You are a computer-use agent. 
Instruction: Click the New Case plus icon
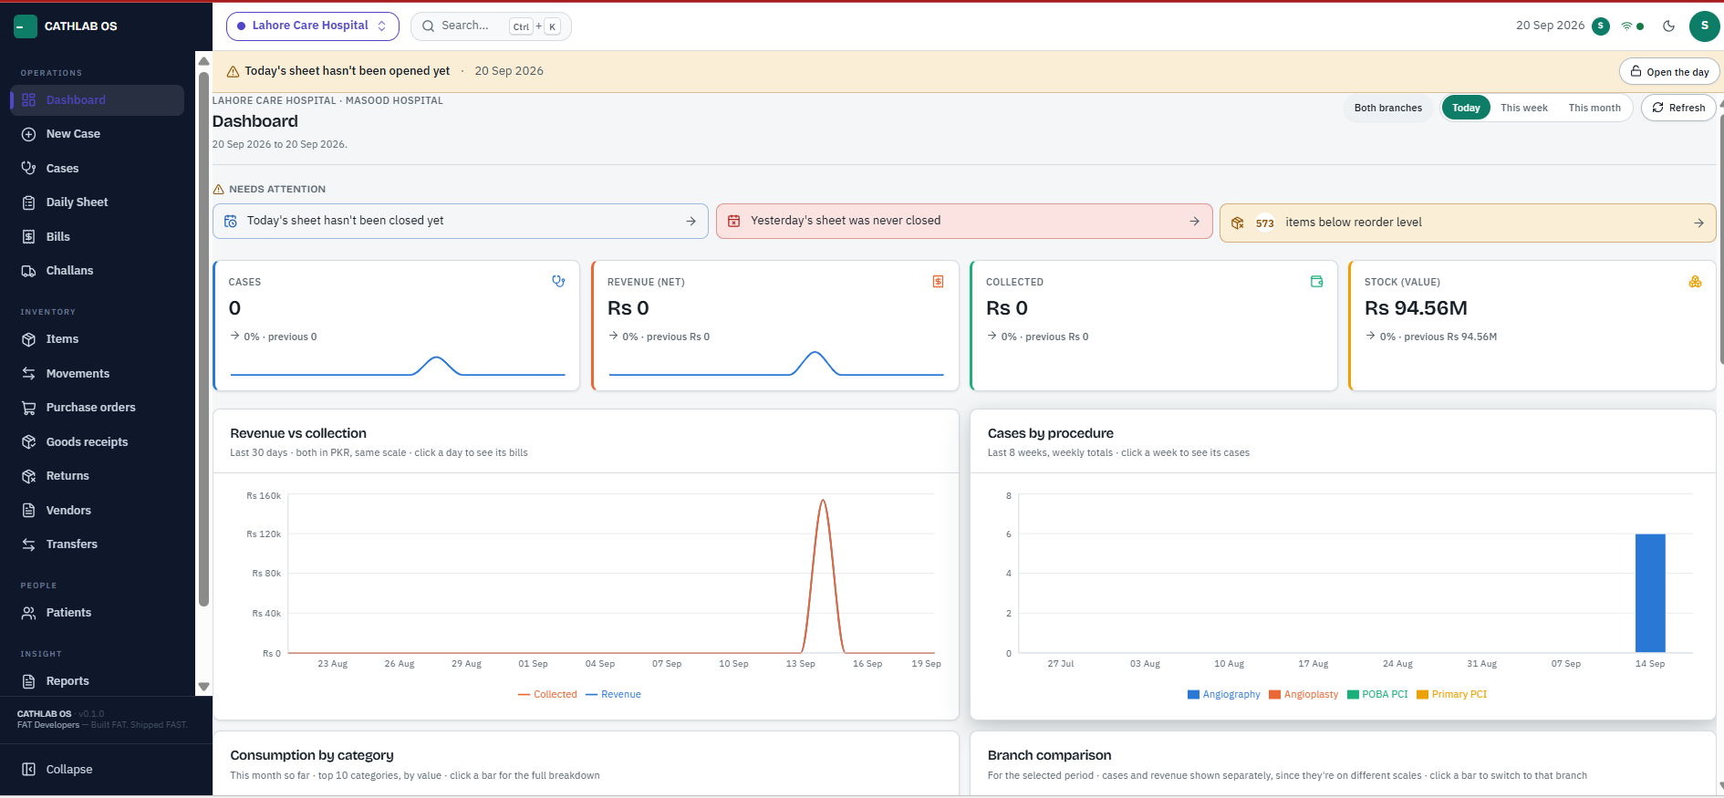(x=28, y=134)
